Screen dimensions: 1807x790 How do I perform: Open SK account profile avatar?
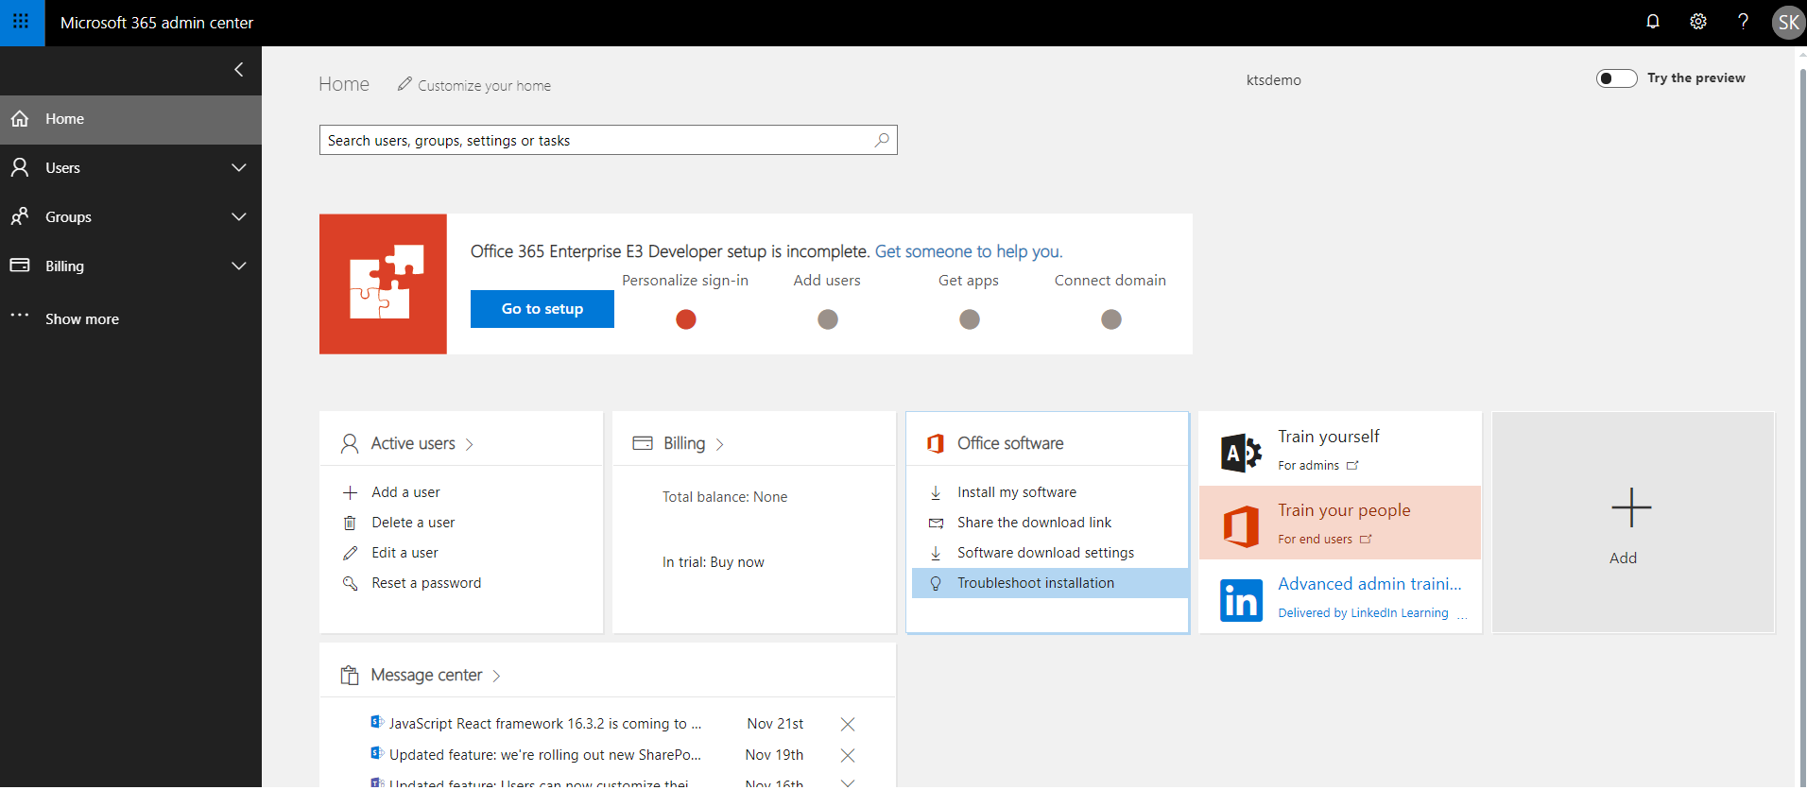click(1788, 23)
